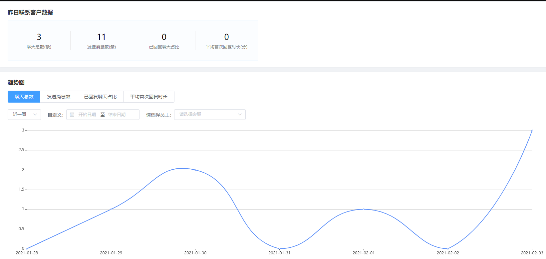This screenshot has width=546, height=259.
Task: Click the chevron arrow in 近一周 selector
Action: click(x=35, y=115)
